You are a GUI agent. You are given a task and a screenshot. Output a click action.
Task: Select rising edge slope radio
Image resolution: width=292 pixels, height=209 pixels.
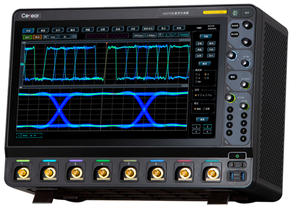pyautogui.click(x=196, y=95)
